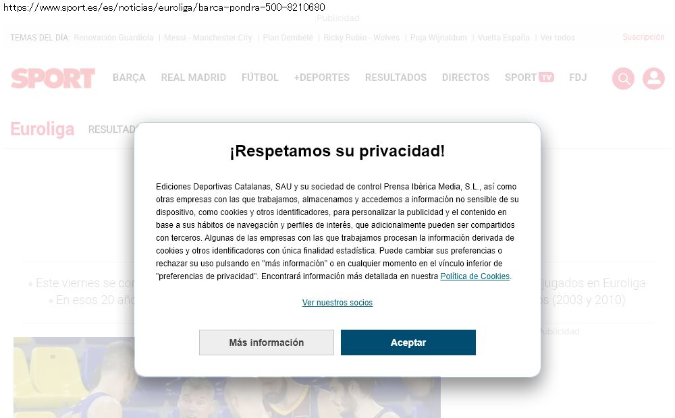Open the Messi - Manchester City topic
This screenshot has width=675, height=418.
[x=208, y=37]
